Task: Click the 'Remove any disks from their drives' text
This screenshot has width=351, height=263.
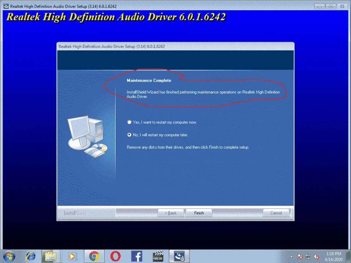Action: pos(188,147)
